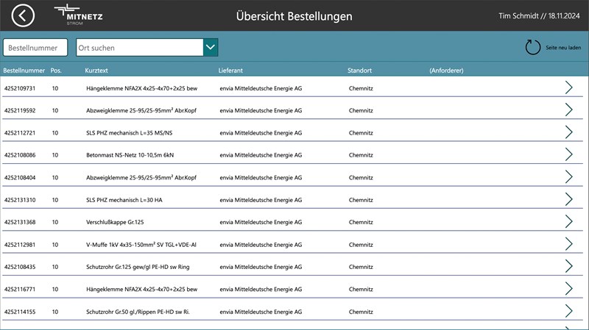Click 'V-Muffe 1kV 4x35-150mm² SV TGL+VDE-Al'

[141, 245]
